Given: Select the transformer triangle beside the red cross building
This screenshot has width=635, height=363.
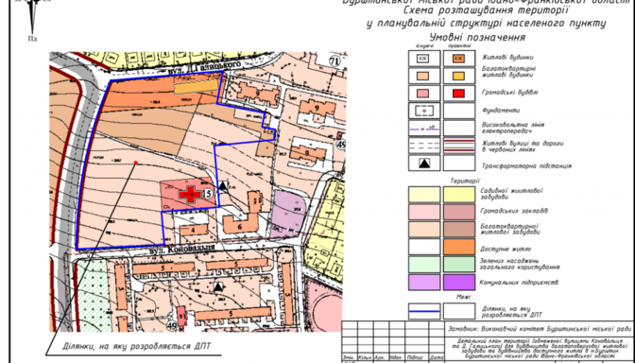Looking at the screenshot, I should [223, 187].
